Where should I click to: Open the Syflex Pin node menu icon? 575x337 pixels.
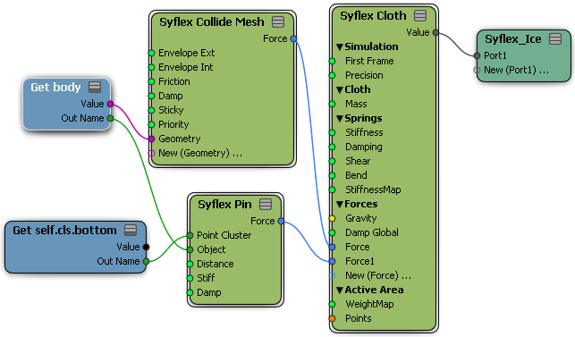click(266, 204)
